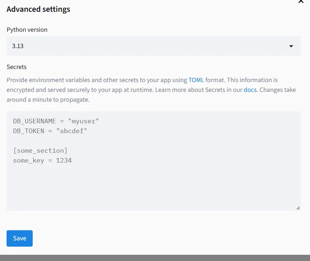310x261 pixels.
Task: Open the Python version dropdown showing 3.13
Action: 153,46
